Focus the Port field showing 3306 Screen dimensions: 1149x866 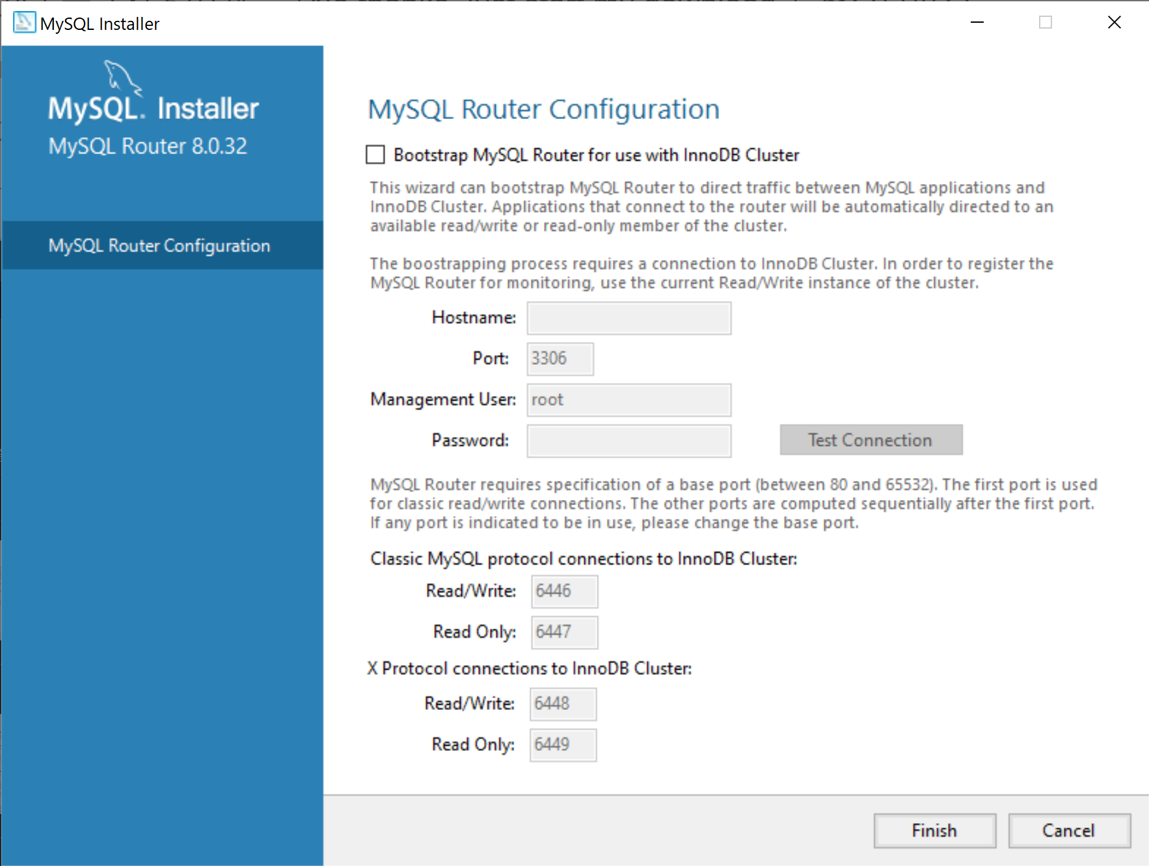coord(559,358)
